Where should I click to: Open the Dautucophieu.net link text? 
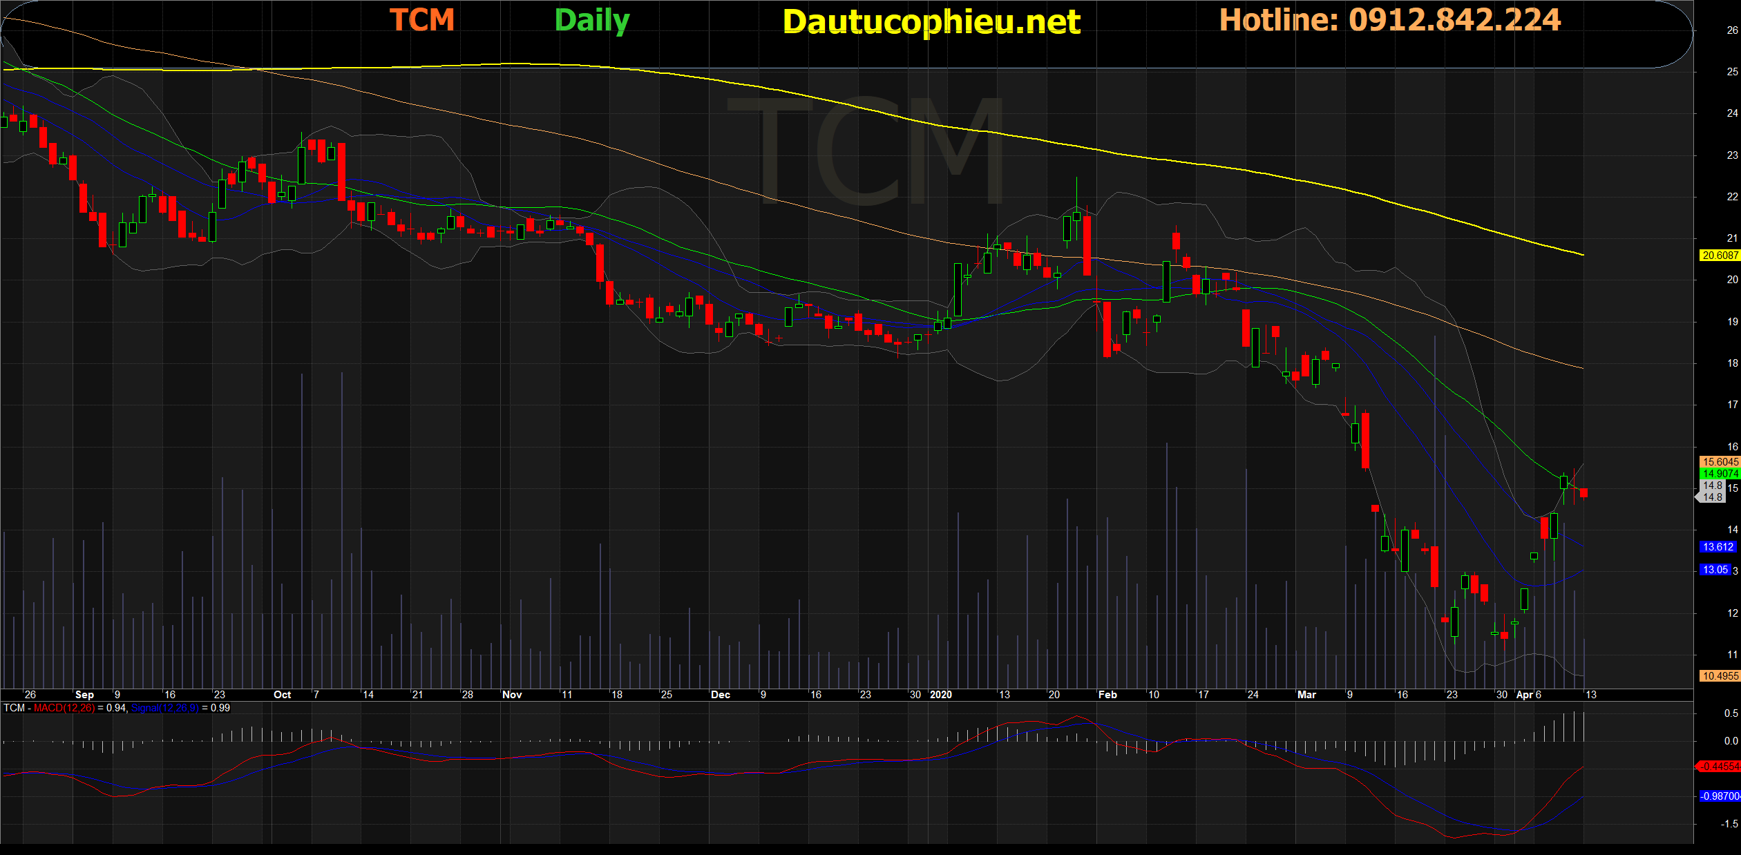pyautogui.click(x=931, y=21)
